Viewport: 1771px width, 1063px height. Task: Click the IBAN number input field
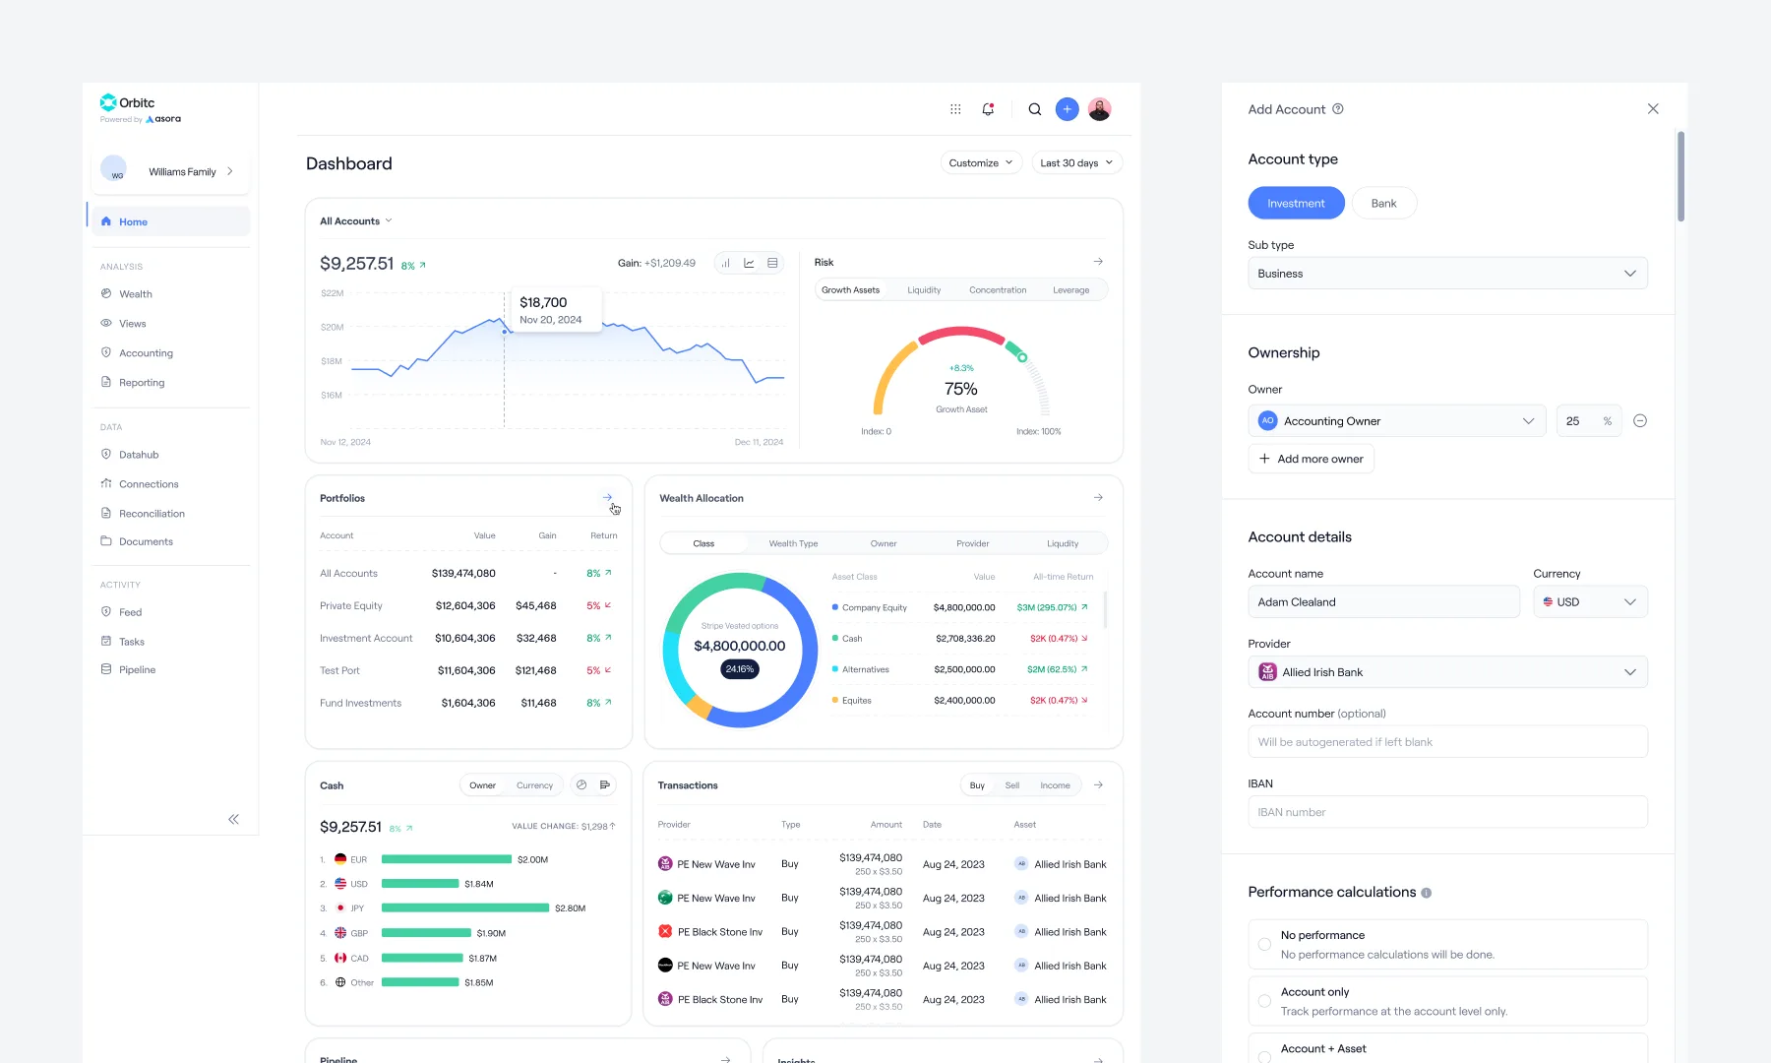(1447, 812)
